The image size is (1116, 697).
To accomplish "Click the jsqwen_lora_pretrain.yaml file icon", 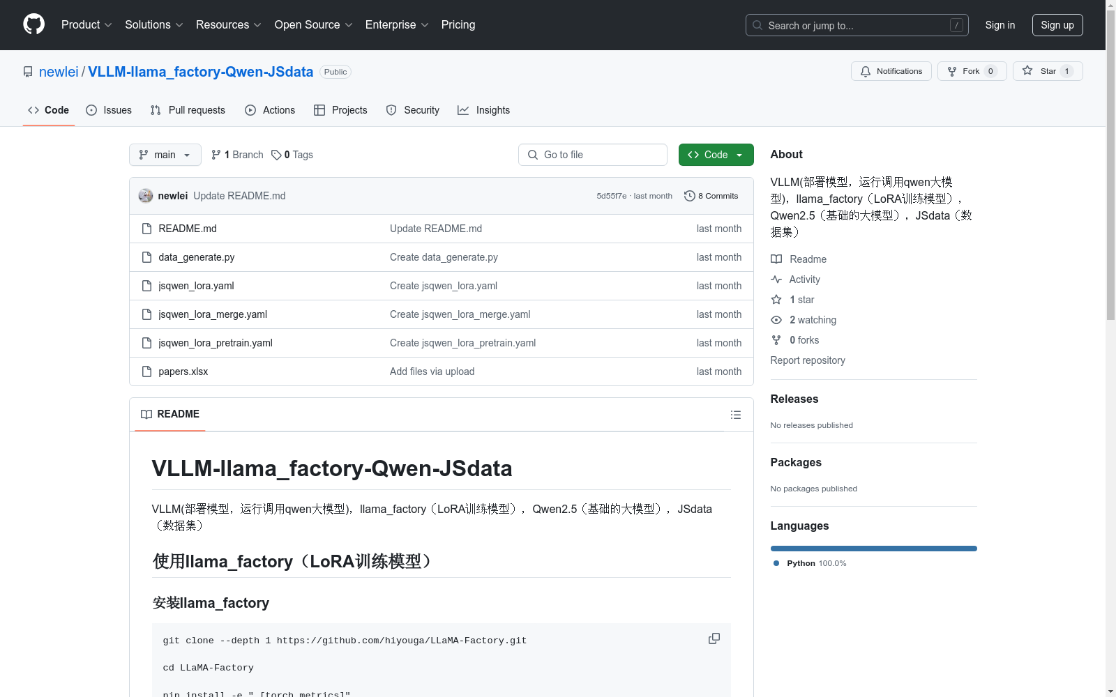I will tap(146, 343).
